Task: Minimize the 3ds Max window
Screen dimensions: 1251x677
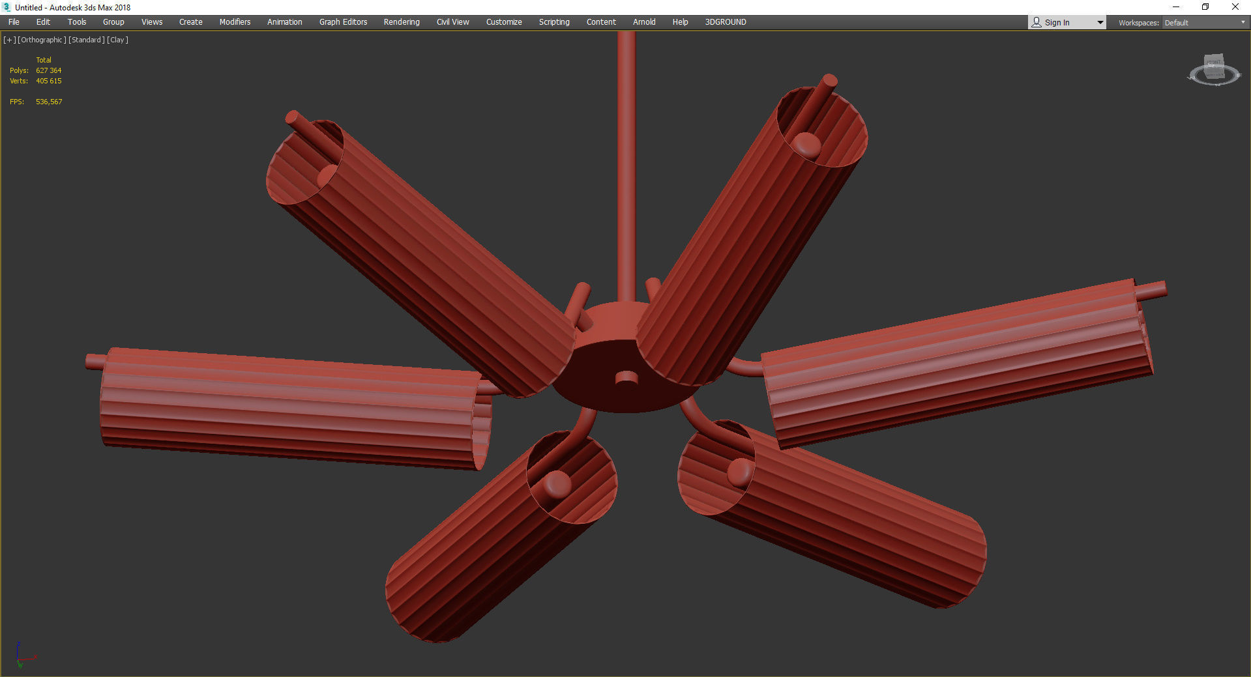Action: click(x=1176, y=7)
